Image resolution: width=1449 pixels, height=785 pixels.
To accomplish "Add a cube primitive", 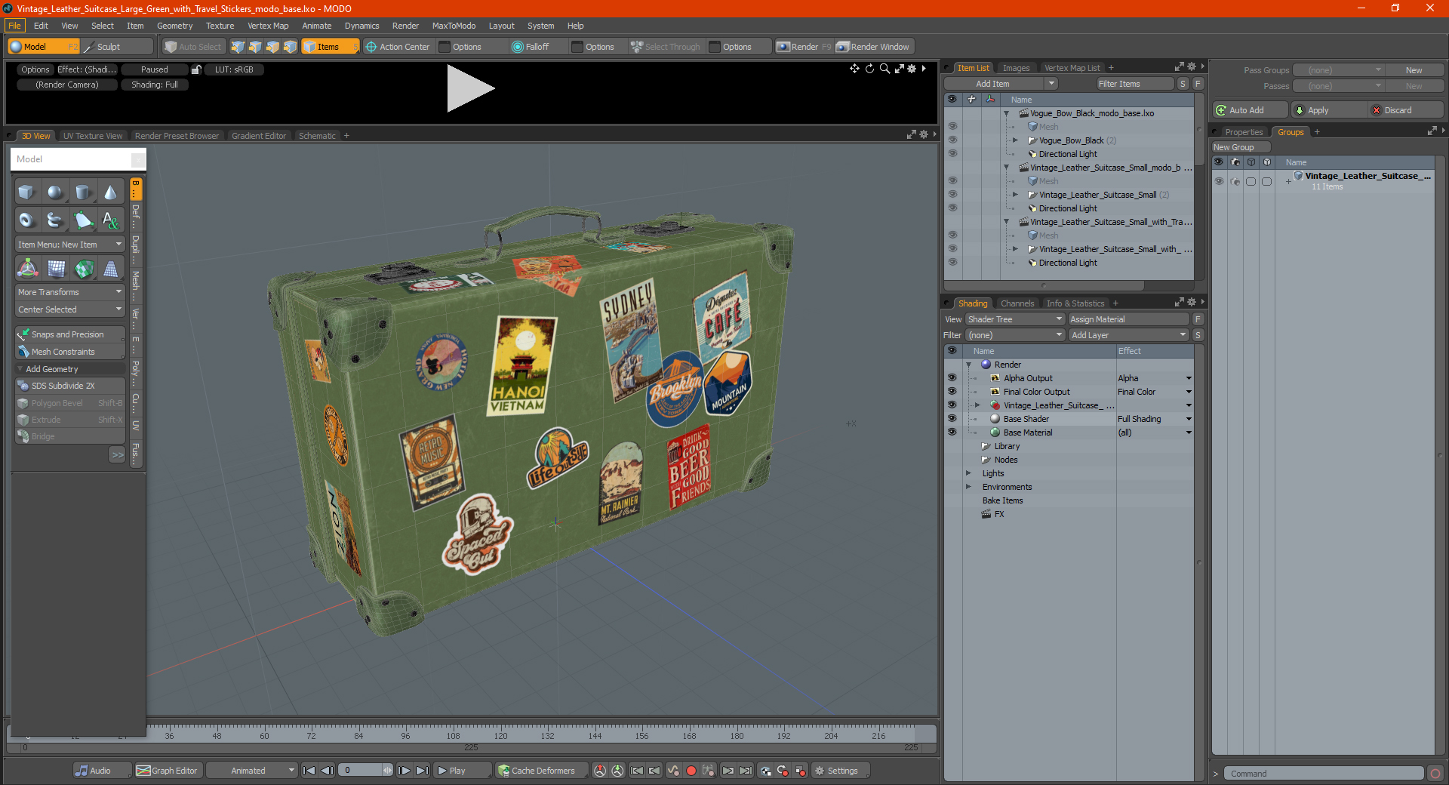I will (26, 192).
